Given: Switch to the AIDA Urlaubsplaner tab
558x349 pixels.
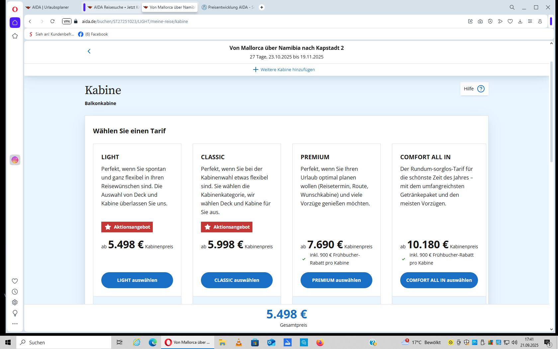Looking at the screenshot, I should click(50, 7).
